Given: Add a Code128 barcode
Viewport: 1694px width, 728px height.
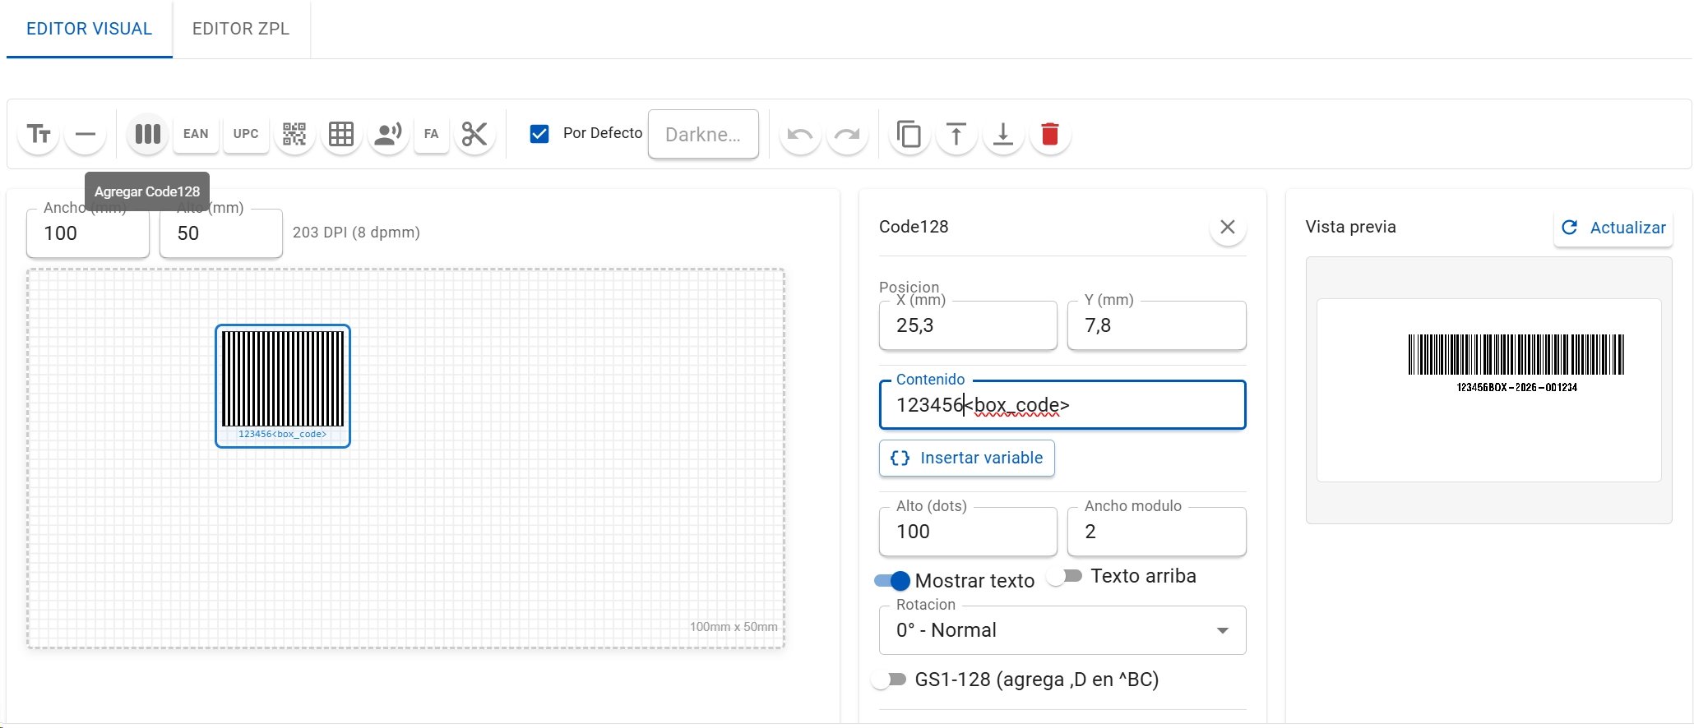Looking at the screenshot, I should click(x=148, y=134).
